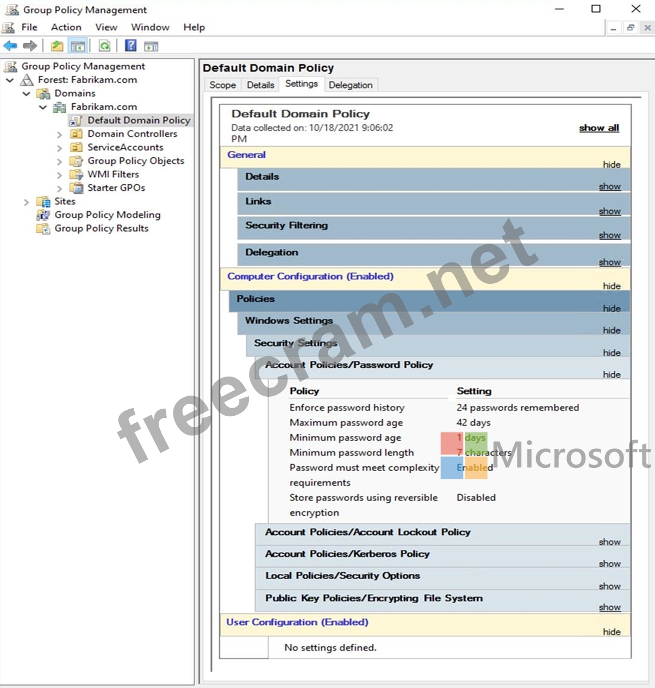Hide the Policies section
This screenshot has height=688, width=655.
(x=612, y=308)
